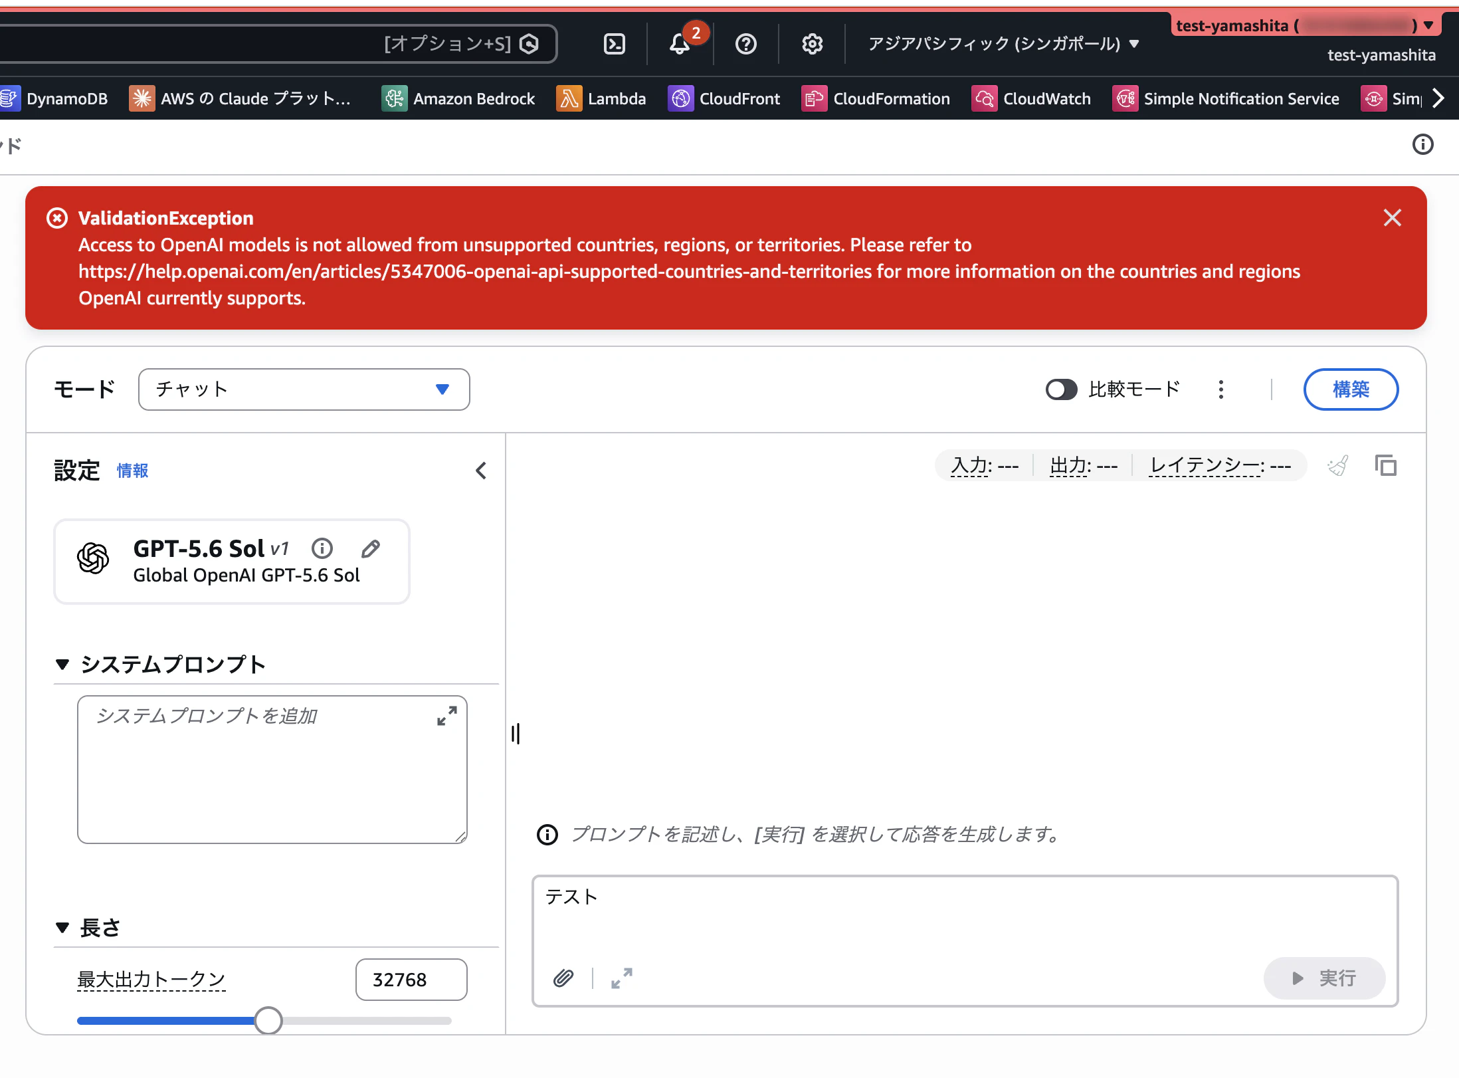Open the CloudFront favorite shortcut

pyautogui.click(x=724, y=98)
